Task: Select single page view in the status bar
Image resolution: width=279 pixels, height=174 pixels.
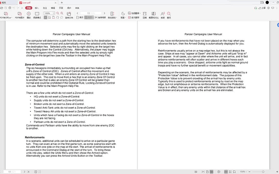Action: tap(207, 172)
